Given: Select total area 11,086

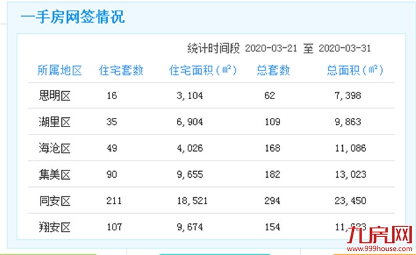Looking at the screenshot, I should pos(351,148).
